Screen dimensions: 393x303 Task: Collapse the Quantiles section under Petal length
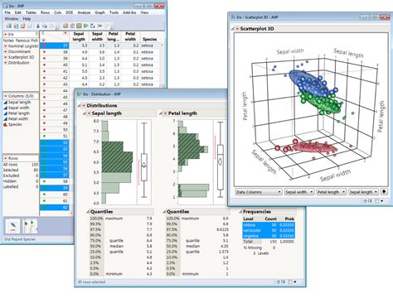[x=164, y=212]
